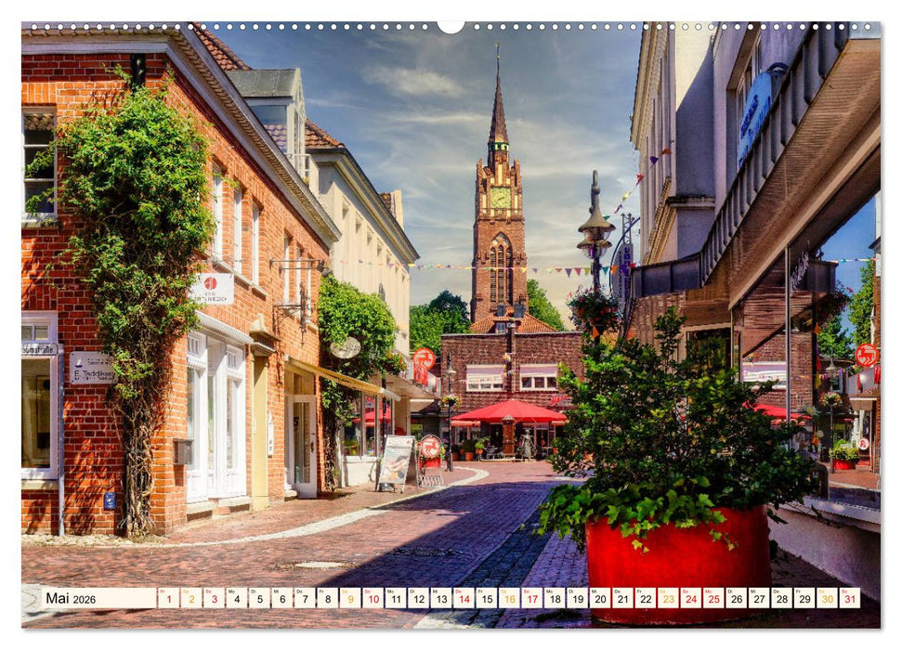Click the E. Teddibour shop sign
Viewport: 902px width, 650px height.
pos(93,374)
